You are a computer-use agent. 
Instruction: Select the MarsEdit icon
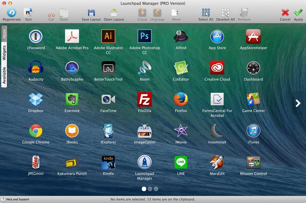tap(217, 162)
